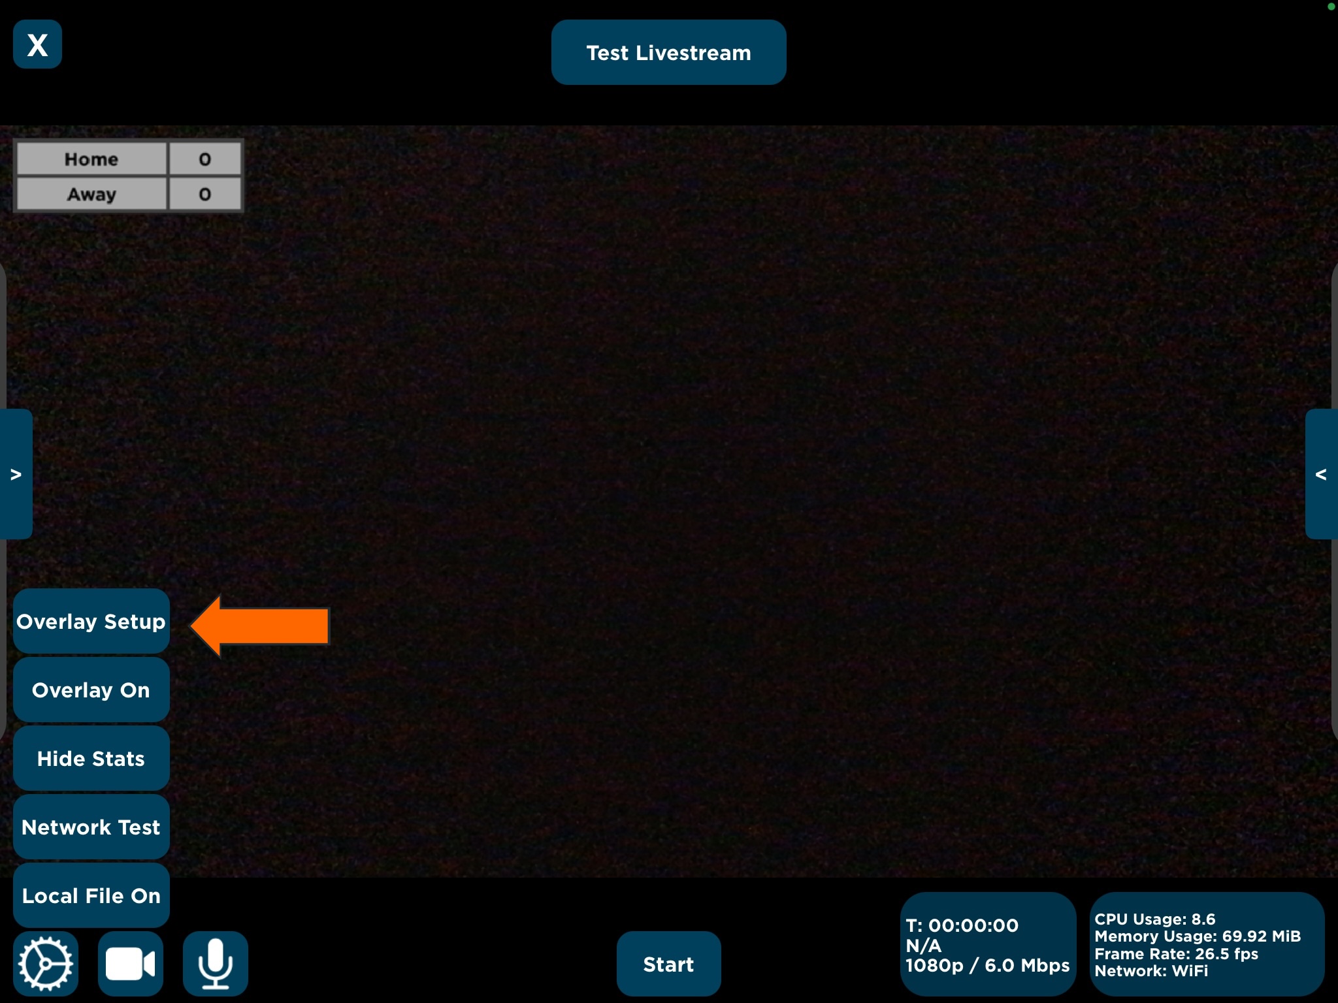The image size is (1338, 1003).
Task: Expand the left side panel arrow
Action: [16, 474]
